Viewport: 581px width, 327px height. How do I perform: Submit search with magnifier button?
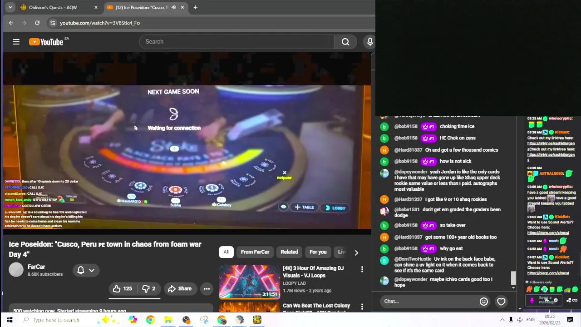[345, 42]
